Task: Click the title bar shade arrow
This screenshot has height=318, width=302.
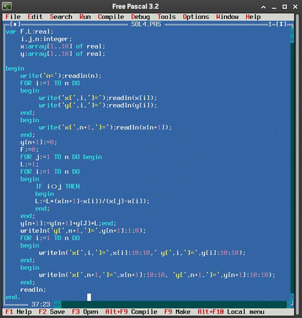Action: [263, 7]
